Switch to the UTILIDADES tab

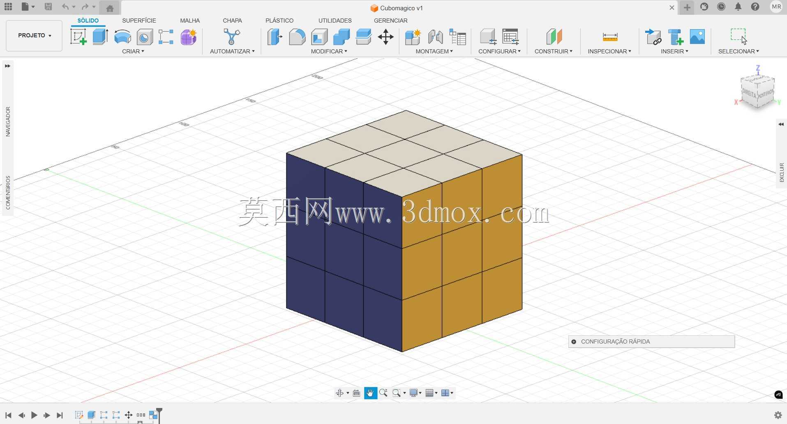335,21
